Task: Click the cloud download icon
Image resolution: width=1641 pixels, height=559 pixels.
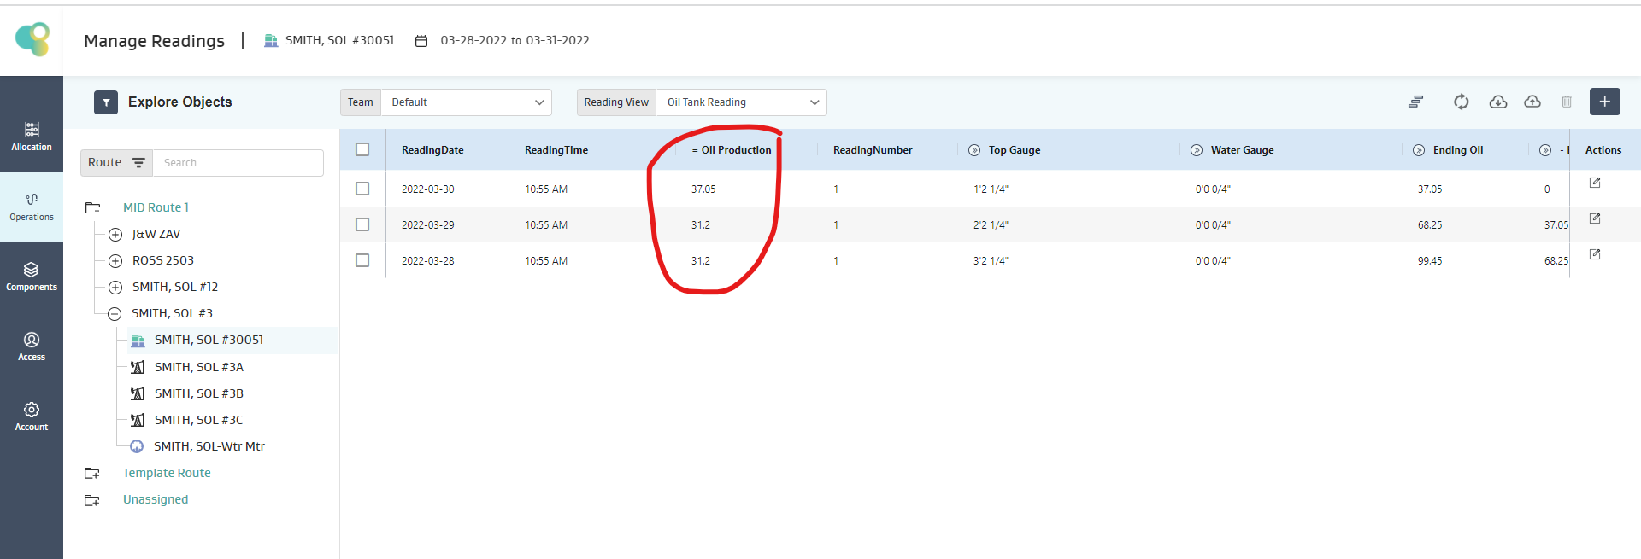Action: click(1497, 102)
